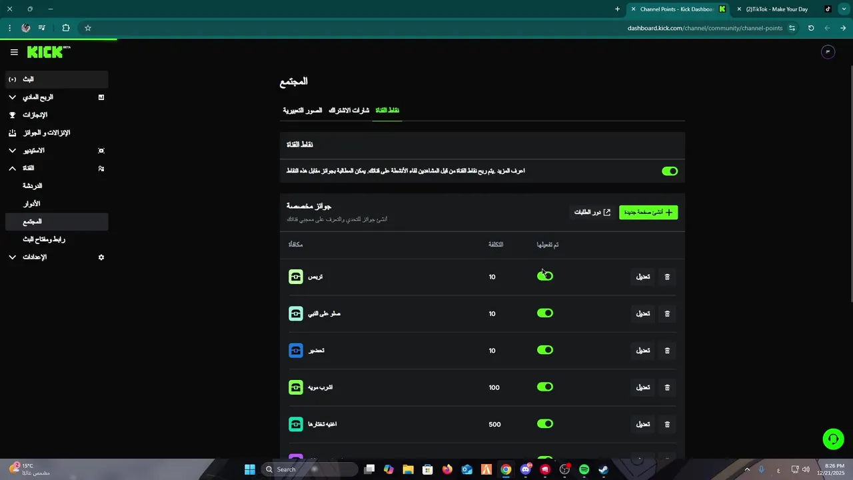The width and height of the screenshot is (853, 480).
Task: Open Steam from the taskbar
Action: [604, 469]
